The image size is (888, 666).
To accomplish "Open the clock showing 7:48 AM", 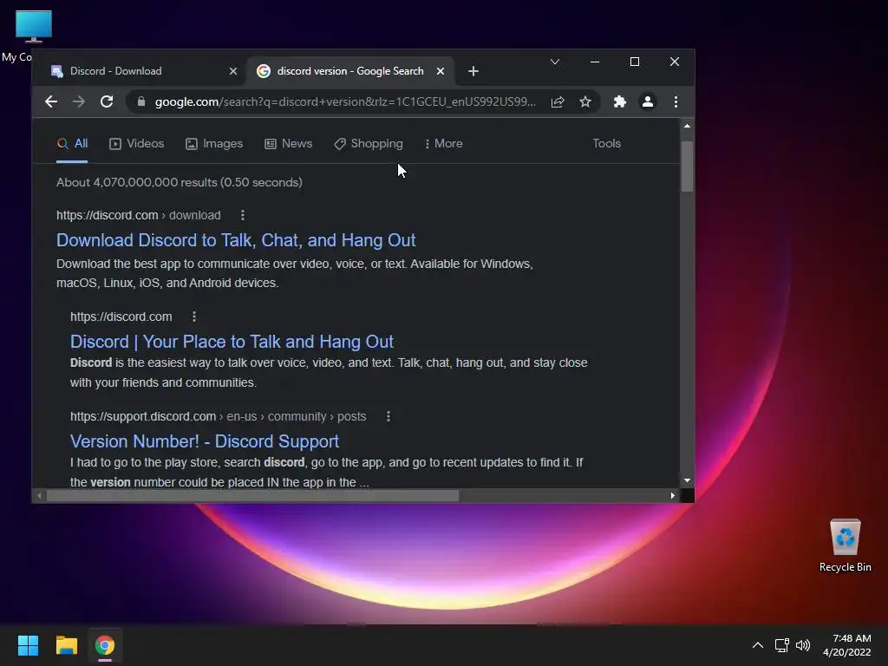I will coord(846,645).
